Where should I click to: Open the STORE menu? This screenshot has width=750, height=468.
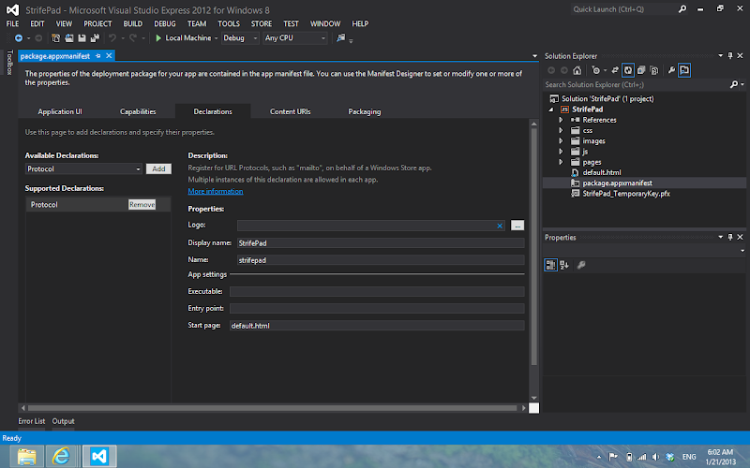[x=262, y=23]
